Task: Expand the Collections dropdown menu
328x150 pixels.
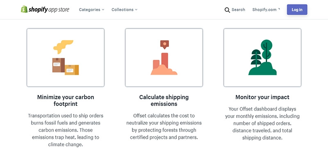Action: [x=125, y=9]
